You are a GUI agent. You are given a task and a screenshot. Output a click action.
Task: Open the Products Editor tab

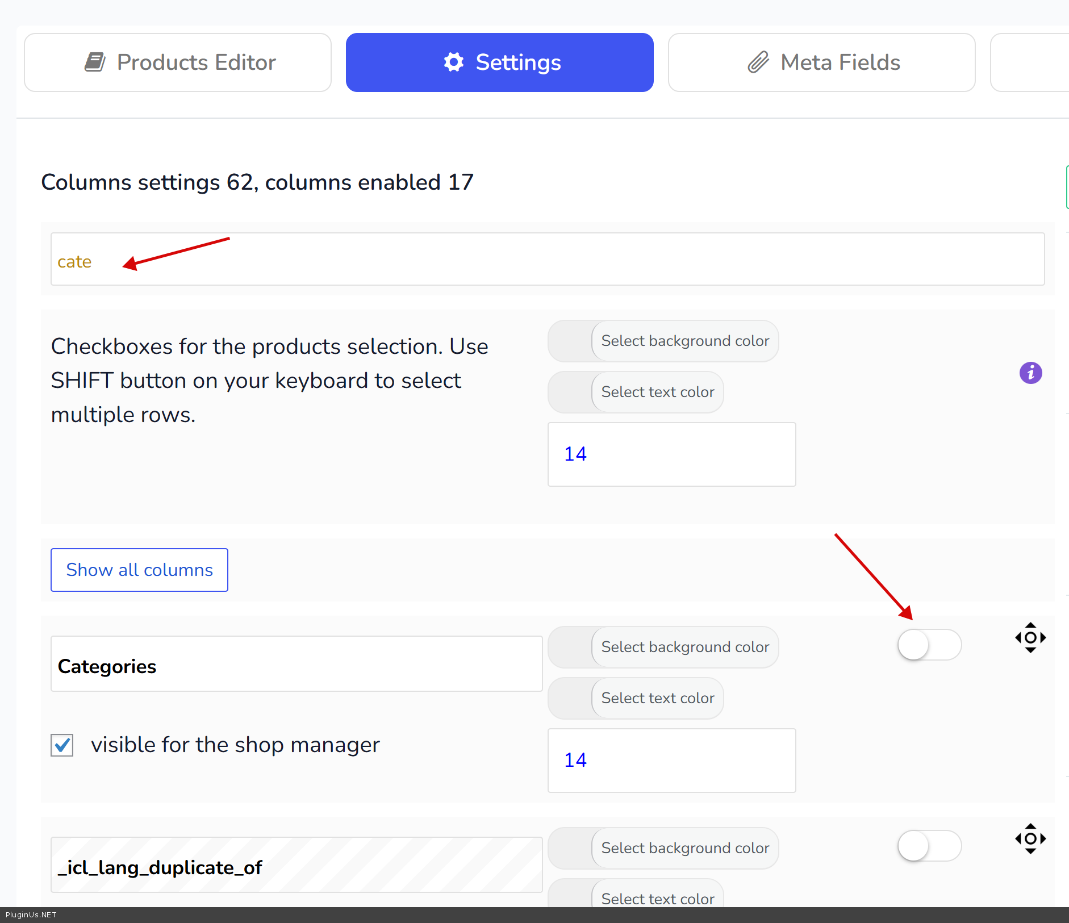[178, 62]
